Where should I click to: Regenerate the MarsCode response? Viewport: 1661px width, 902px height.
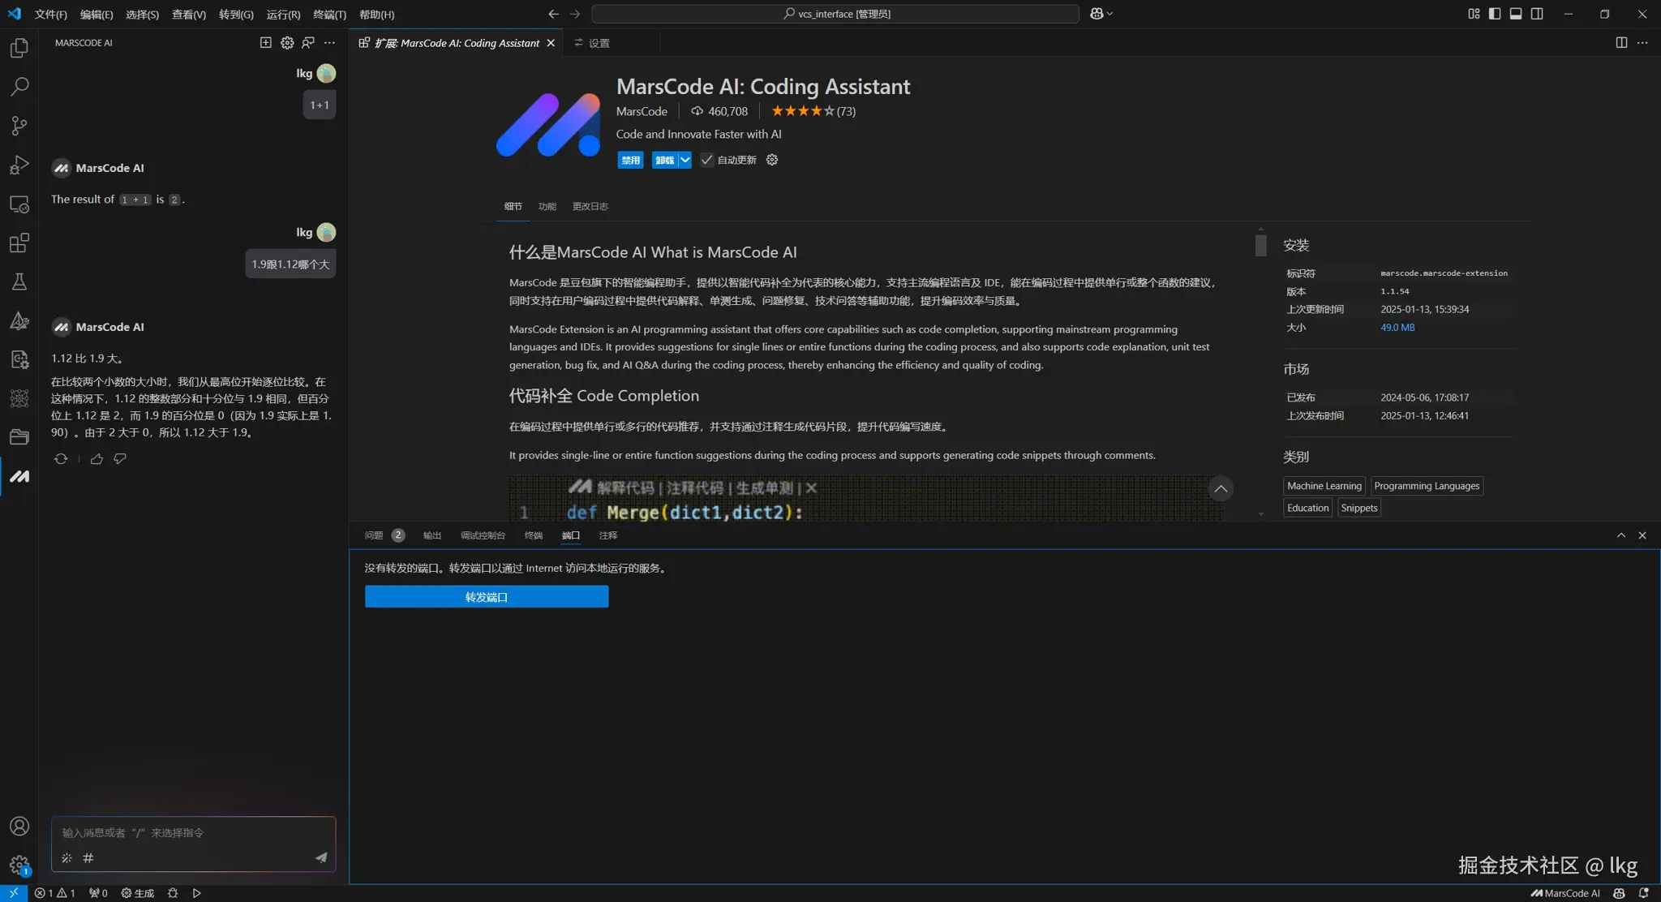coord(61,459)
